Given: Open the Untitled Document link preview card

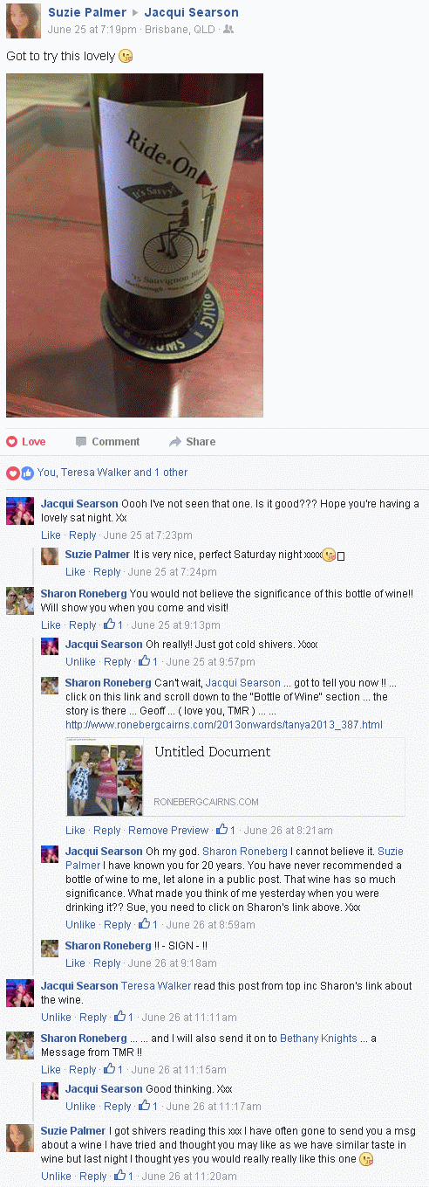Looking at the screenshot, I should point(235,776).
